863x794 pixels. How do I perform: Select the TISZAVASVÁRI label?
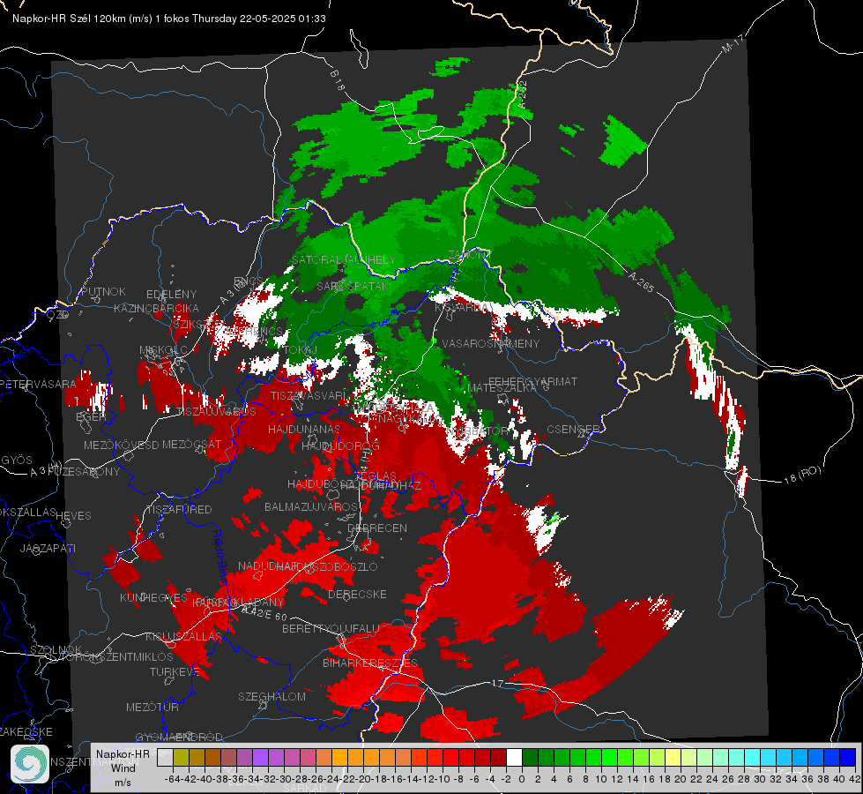[309, 395]
